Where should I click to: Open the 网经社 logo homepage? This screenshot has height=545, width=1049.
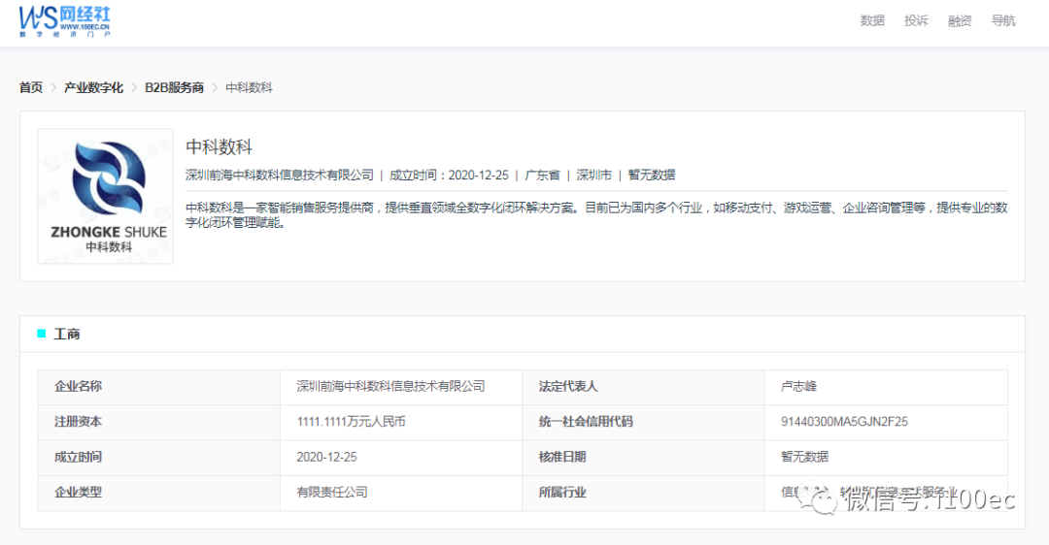point(65,21)
